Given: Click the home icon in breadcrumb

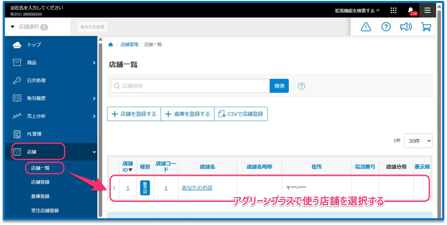Looking at the screenshot, I should point(111,44).
